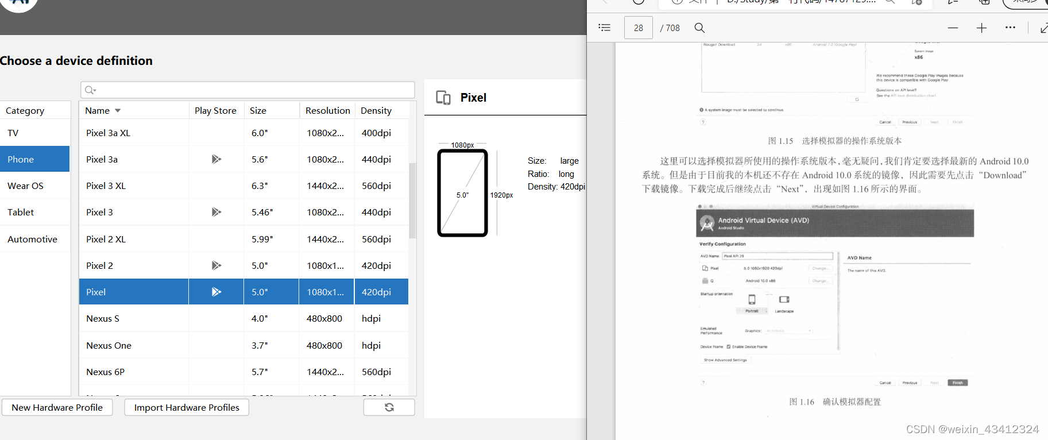Select the highlighted Pixel device name
Image resolution: width=1048 pixels, height=440 pixels.
96,292
